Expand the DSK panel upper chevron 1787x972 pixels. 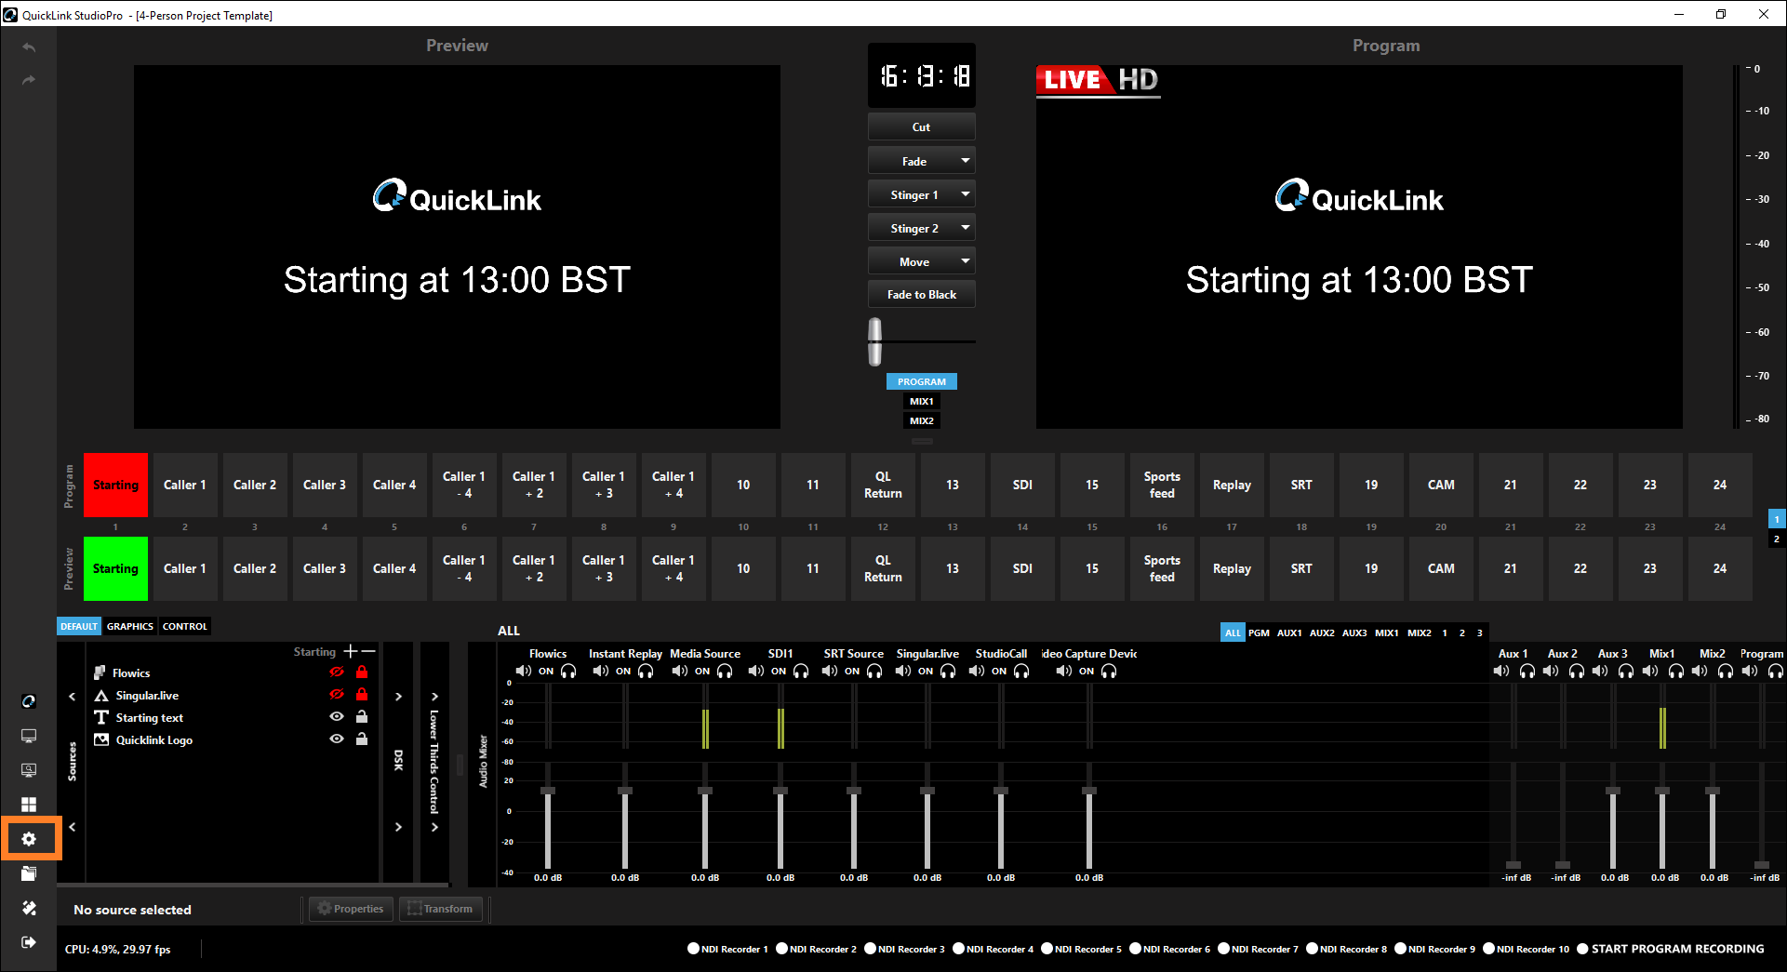(x=399, y=696)
